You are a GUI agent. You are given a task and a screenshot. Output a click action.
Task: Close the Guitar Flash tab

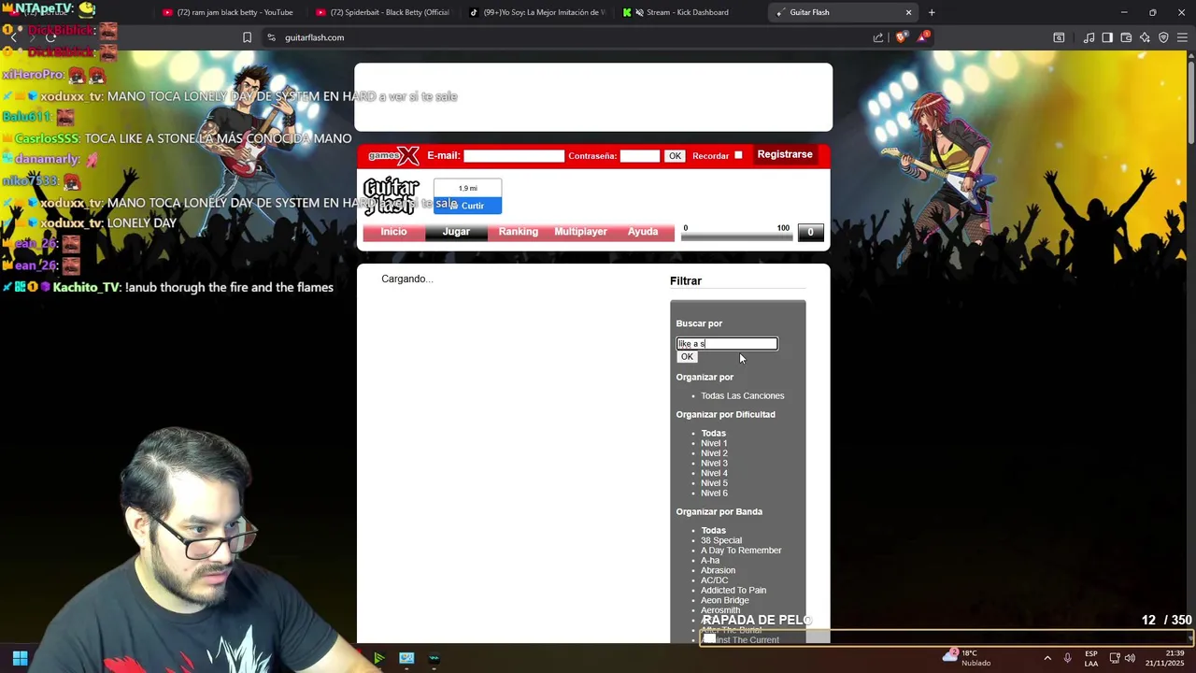[x=908, y=12]
